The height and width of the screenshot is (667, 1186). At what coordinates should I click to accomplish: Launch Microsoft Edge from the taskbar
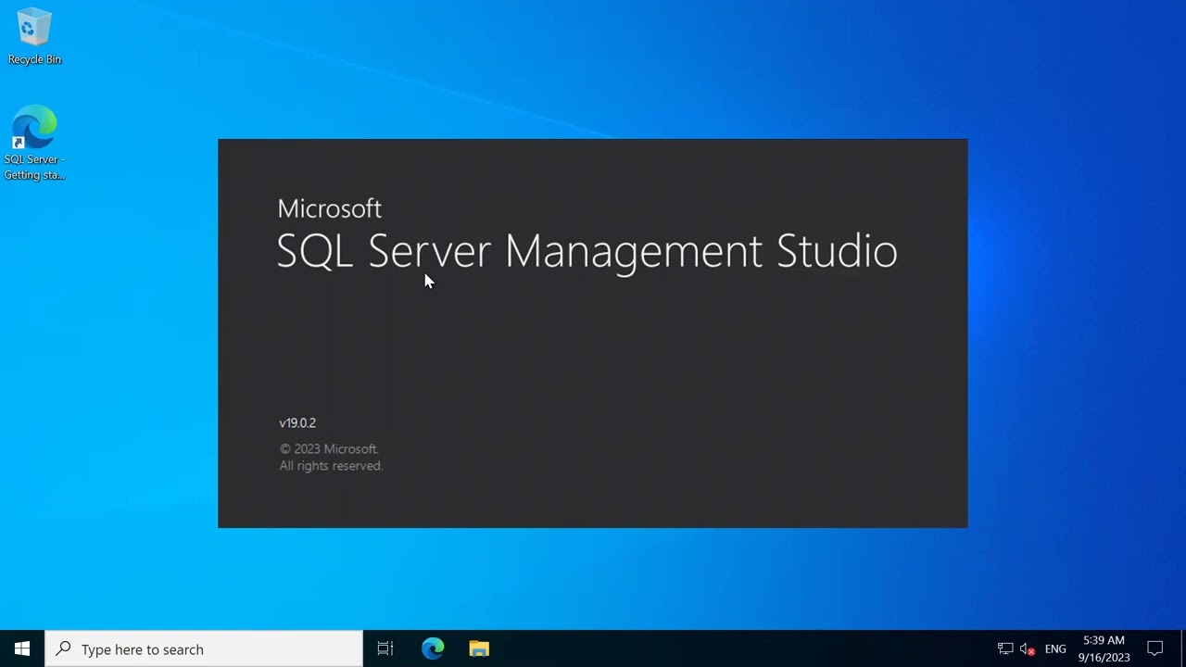pyautogui.click(x=433, y=648)
